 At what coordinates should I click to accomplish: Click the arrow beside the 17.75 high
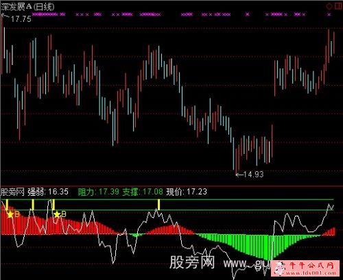(5, 16)
